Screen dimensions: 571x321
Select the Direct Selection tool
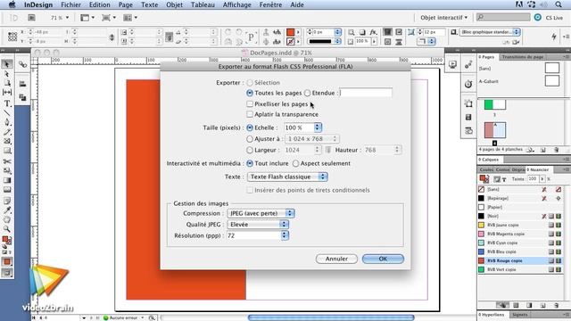click(x=7, y=74)
